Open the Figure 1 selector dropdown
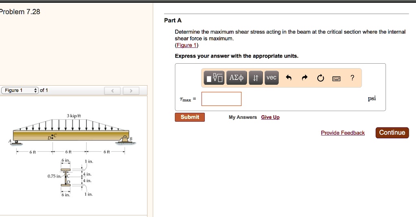Image resolution: width=416 pixels, height=217 pixels. [x=20, y=90]
